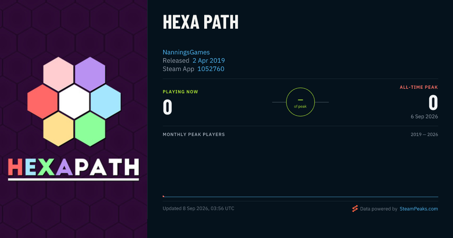Click the green hexagon in logo

pyautogui.click(x=90, y=129)
